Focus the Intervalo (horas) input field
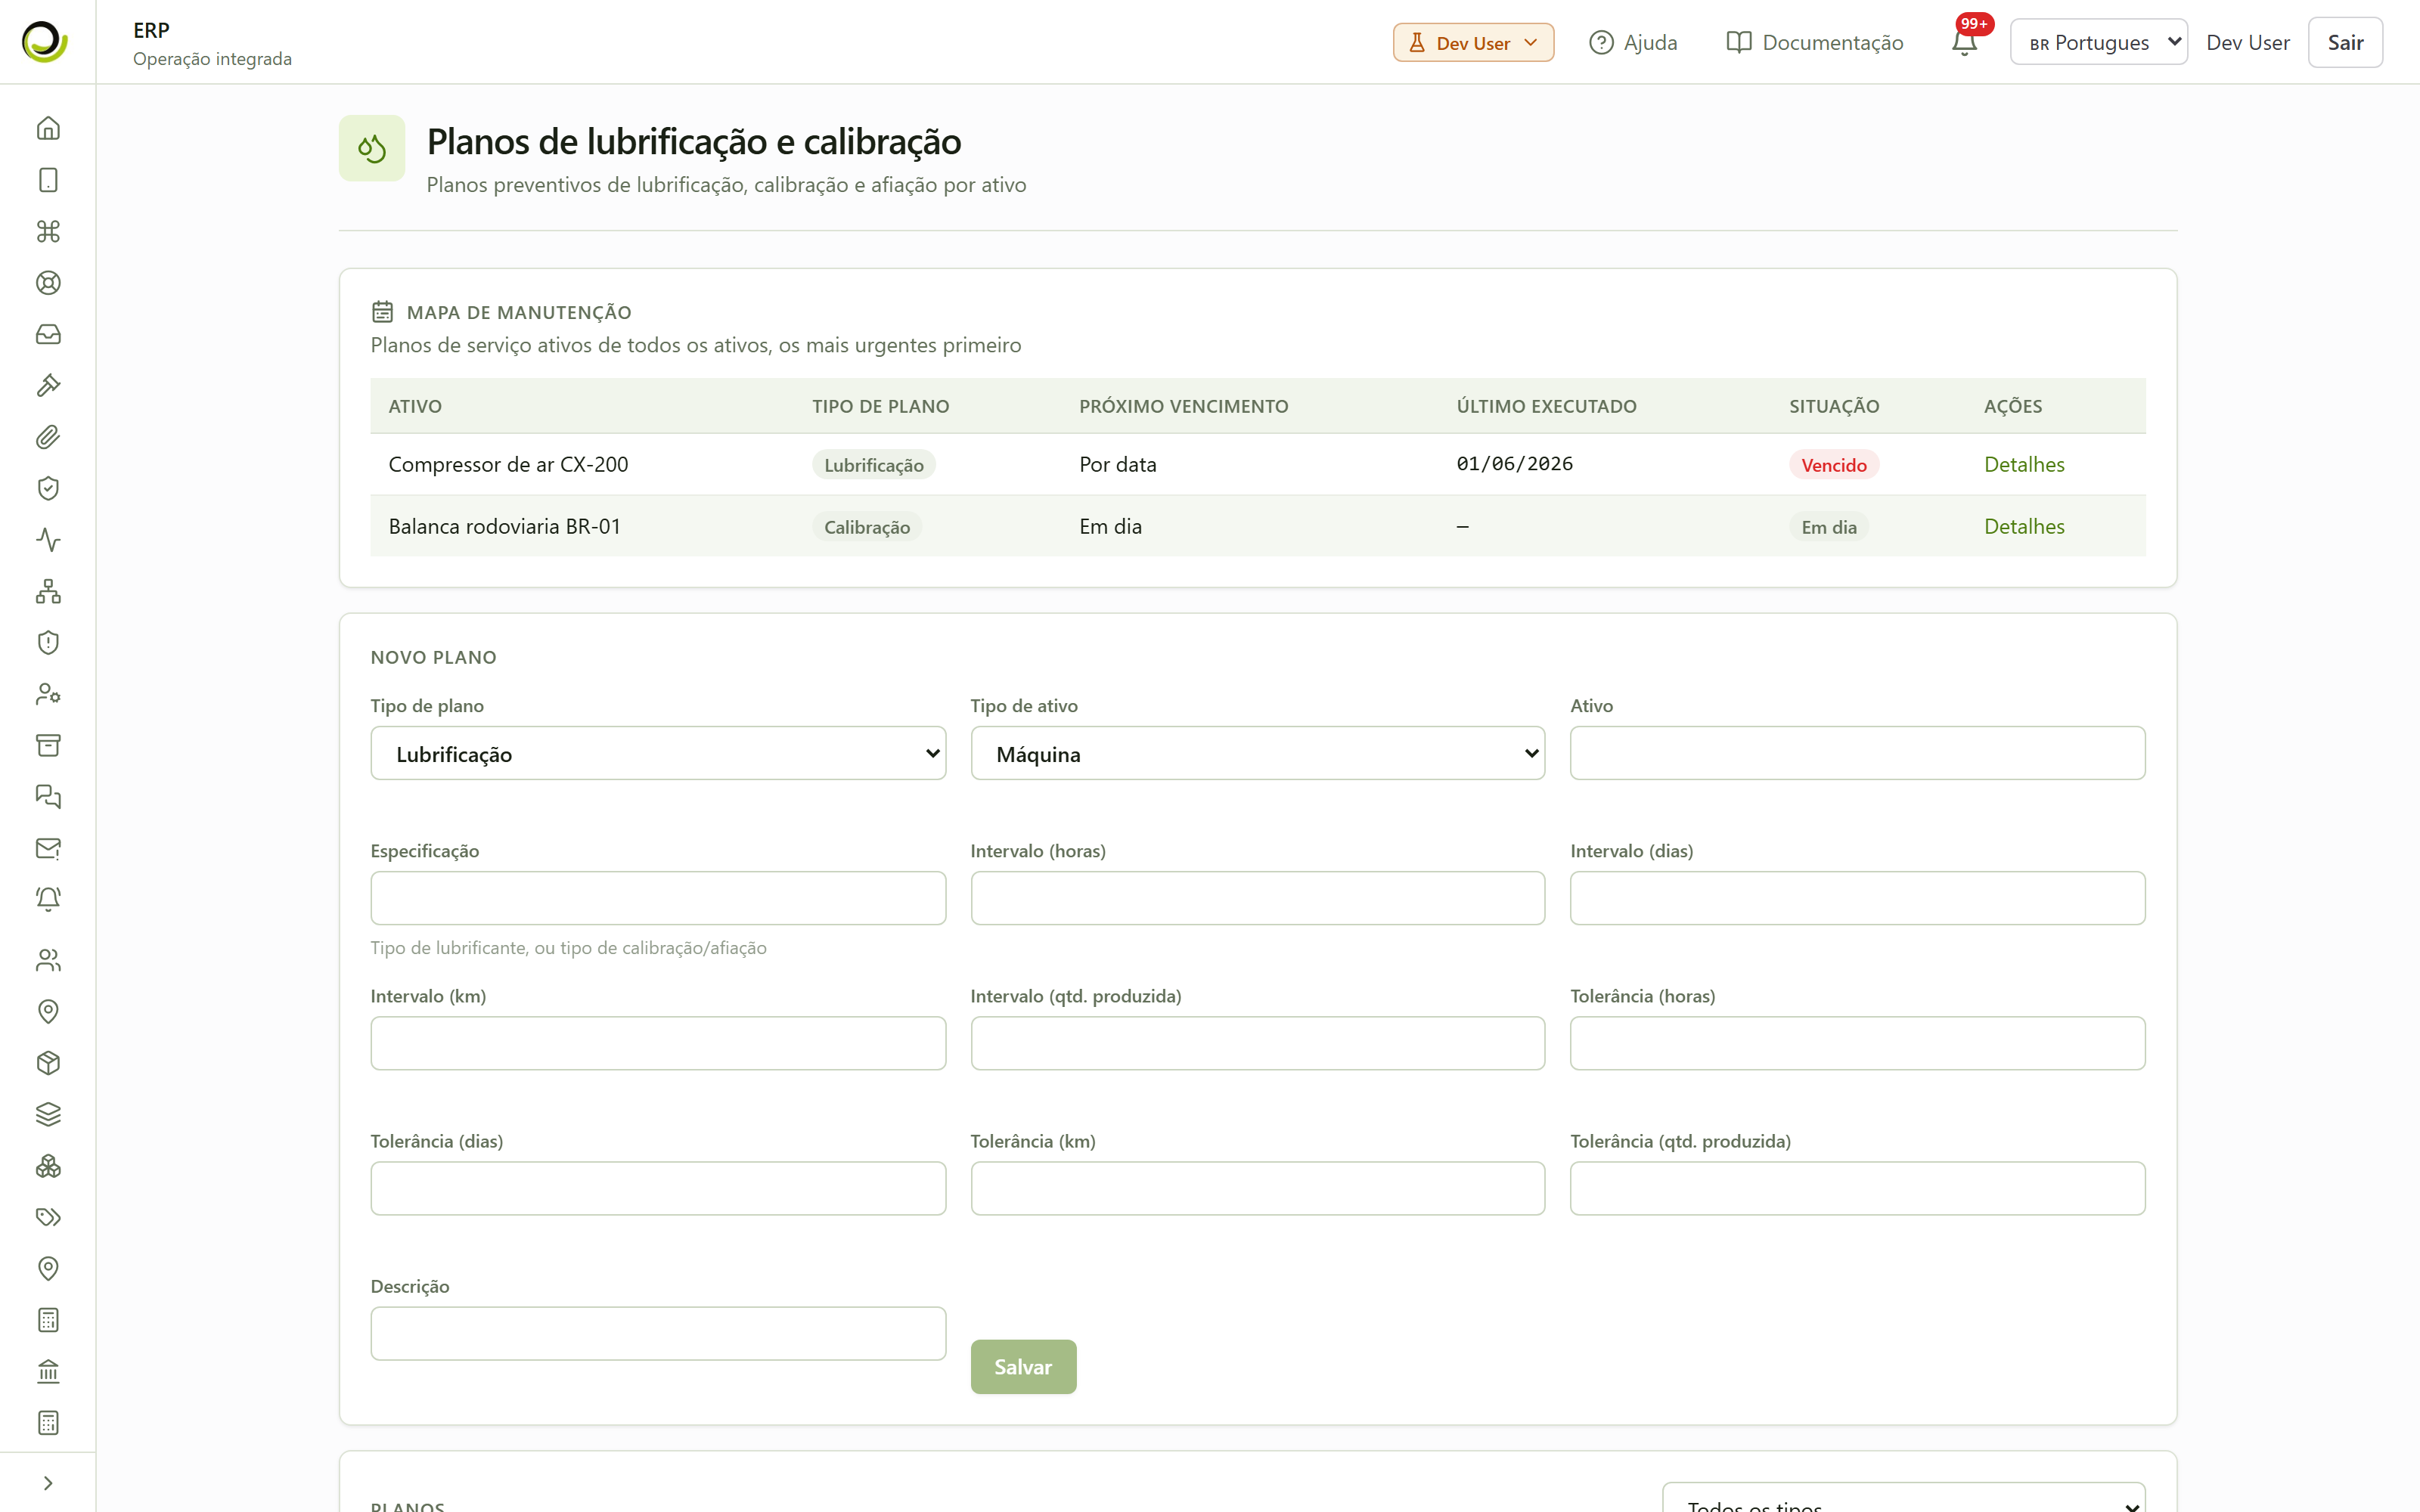Viewport: 2420px width, 1512px height. pos(1257,898)
